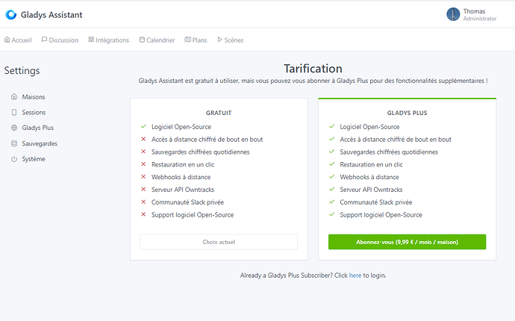Click check beside Support logiciel in Gladys Plus
Viewport: 515px width, 321px height.
[x=331, y=214]
